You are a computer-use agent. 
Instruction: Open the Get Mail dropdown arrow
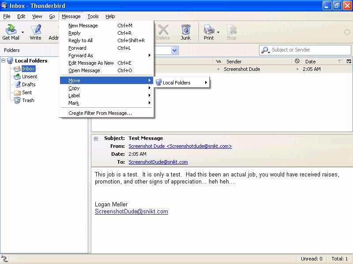23,32
